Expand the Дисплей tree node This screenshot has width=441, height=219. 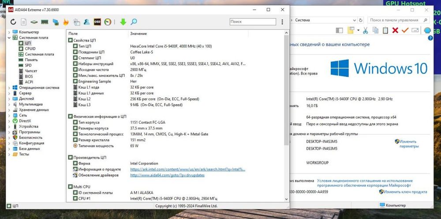click(x=9, y=99)
